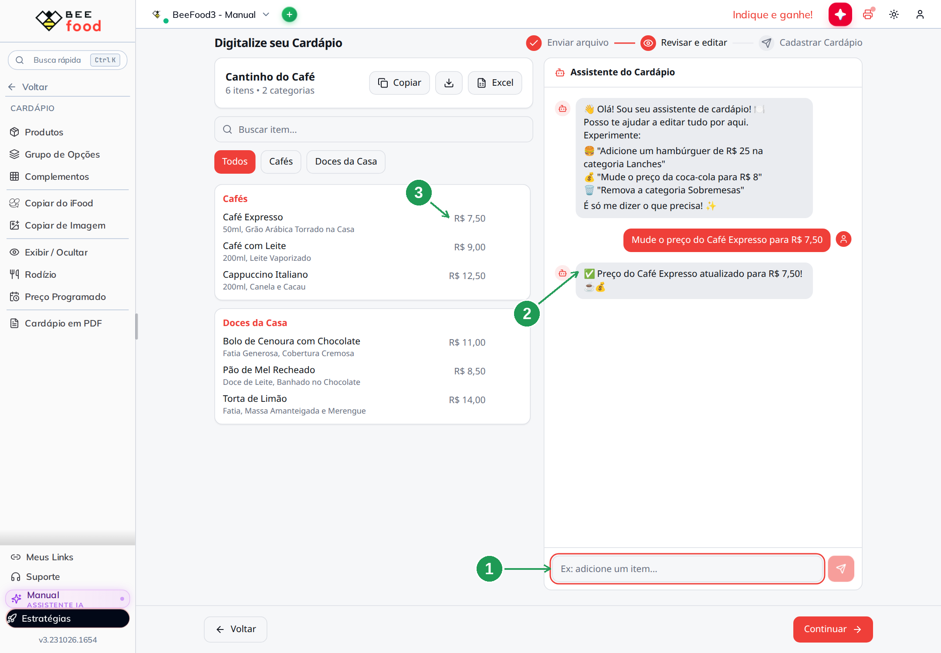
Task: Go to Cadastrar Cardápio step
Action: tap(811, 43)
